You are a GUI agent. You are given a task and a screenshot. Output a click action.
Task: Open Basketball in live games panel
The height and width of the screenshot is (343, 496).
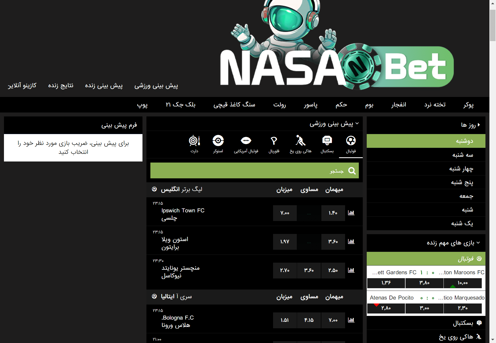click(426, 323)
